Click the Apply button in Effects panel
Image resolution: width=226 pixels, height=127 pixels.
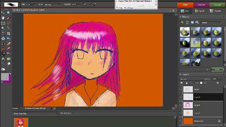point(217,69)
